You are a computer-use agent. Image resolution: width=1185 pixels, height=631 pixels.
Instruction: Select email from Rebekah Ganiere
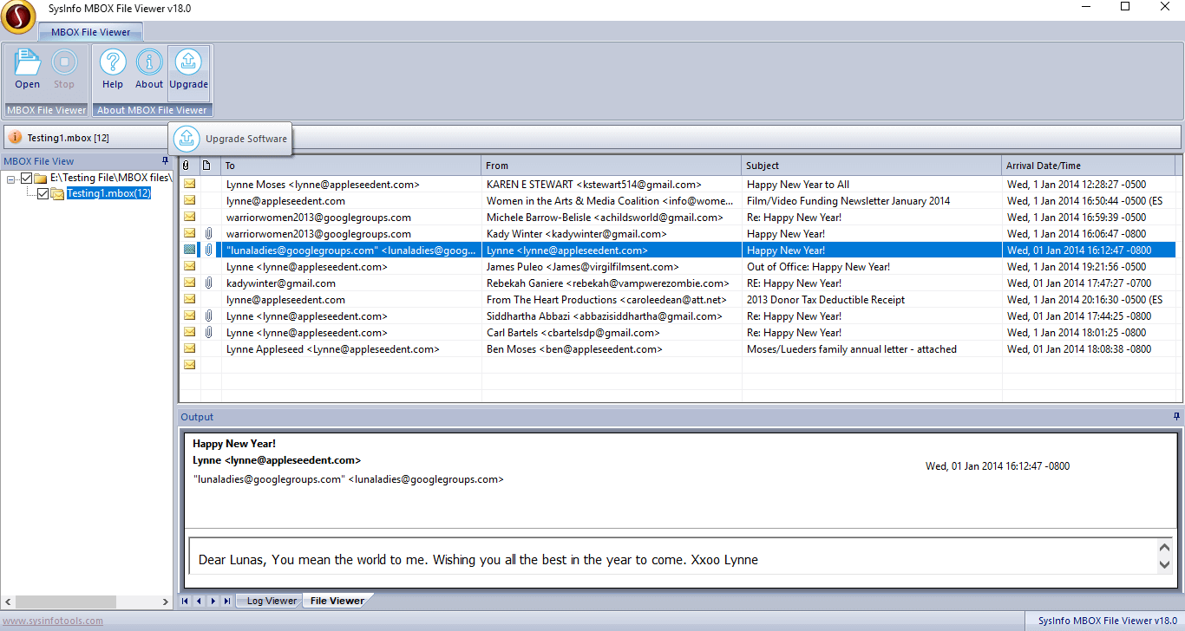click(x=680, y=283)
